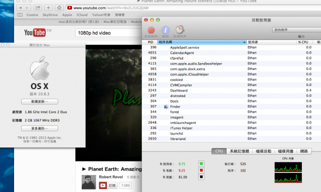Open the Apple bookmark
Image resolution: width=321 pixels, height=192 pixels.
coord(67,15)
